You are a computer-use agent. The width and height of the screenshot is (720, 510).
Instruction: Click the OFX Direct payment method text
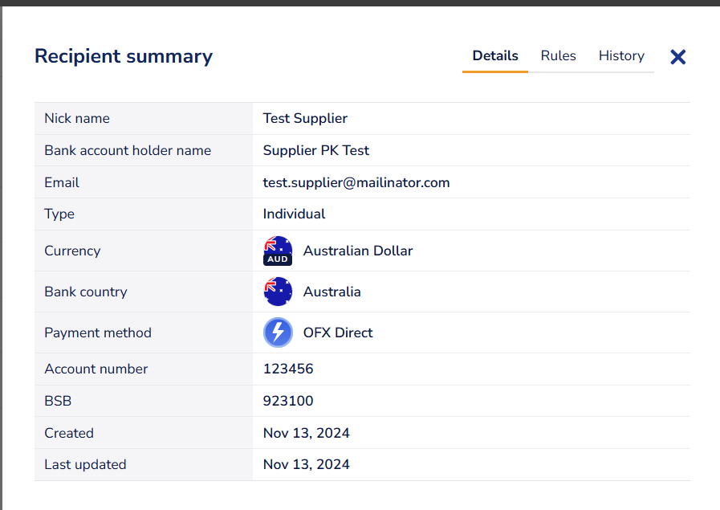tap(338, 333)
